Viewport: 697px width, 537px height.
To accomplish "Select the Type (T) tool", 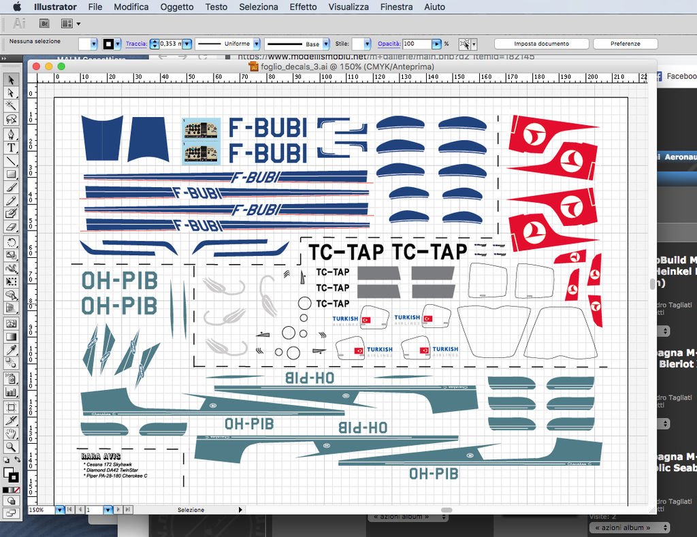I will [11, 148].
